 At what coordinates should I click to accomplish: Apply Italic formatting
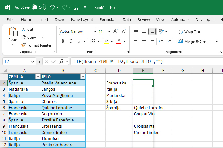[71, 41]
